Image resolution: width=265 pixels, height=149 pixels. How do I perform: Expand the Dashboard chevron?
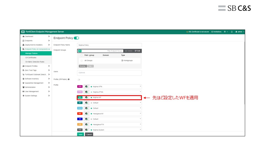(49, 36)
